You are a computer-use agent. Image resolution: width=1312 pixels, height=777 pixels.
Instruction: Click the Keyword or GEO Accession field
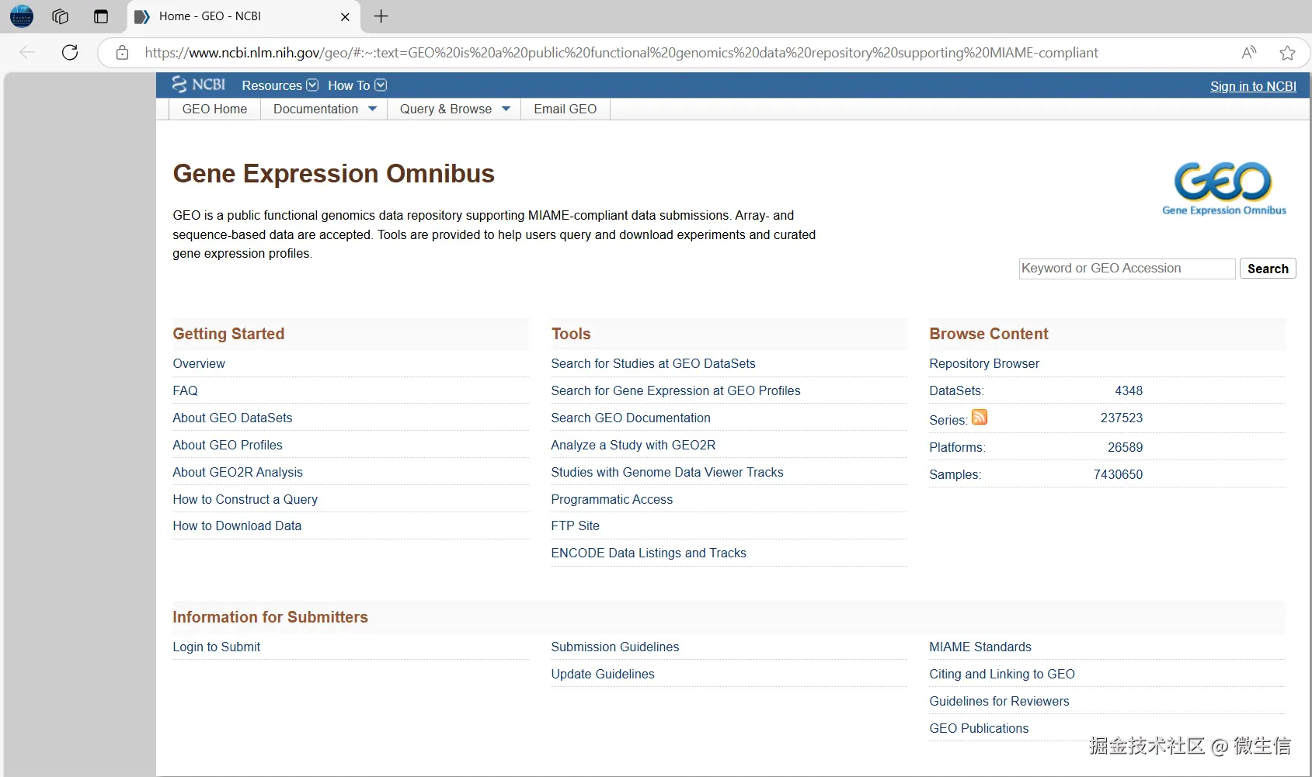(1127, 269)
